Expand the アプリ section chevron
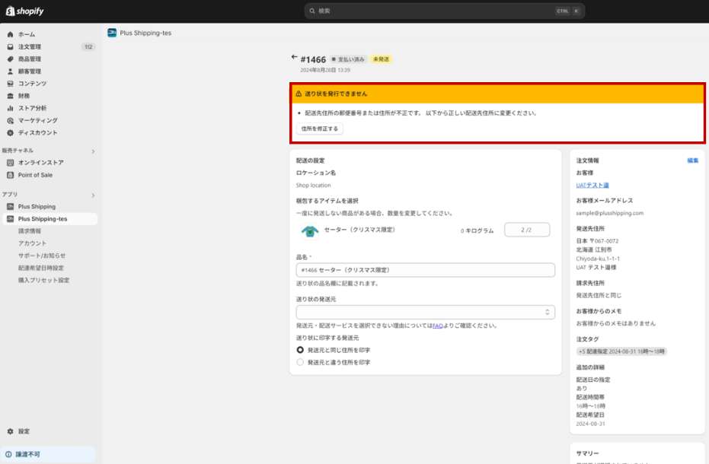 93,195
